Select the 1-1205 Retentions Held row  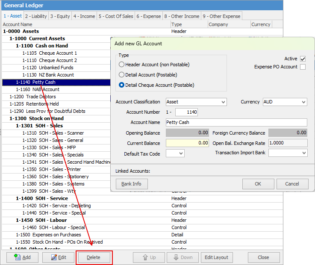click(x=56, y=104)
